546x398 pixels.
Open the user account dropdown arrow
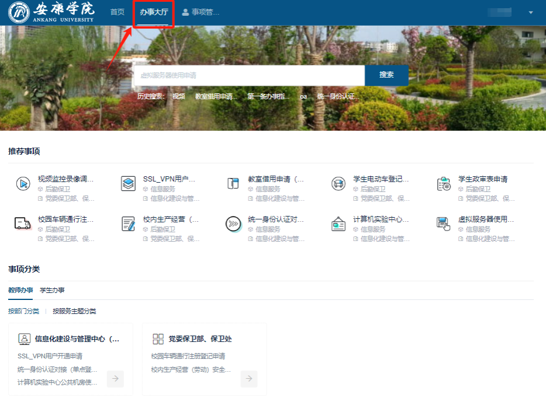click(x=531, y=12)
